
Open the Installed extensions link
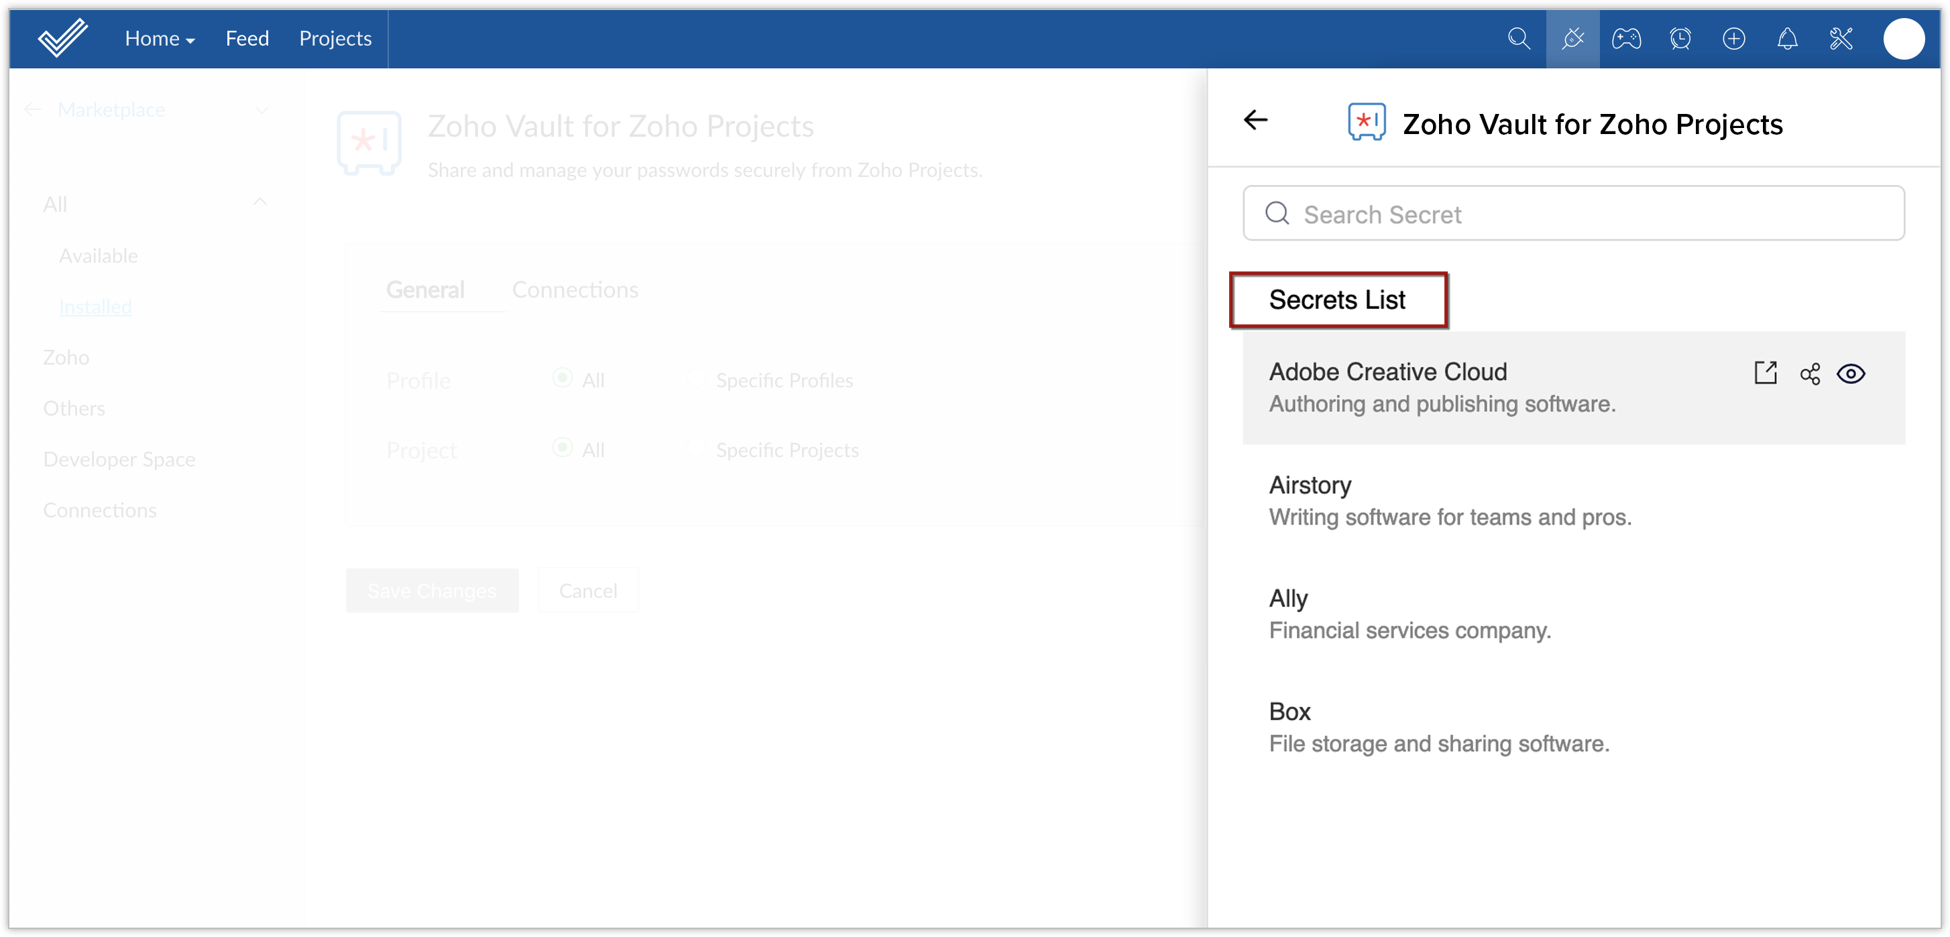(95, 306)
